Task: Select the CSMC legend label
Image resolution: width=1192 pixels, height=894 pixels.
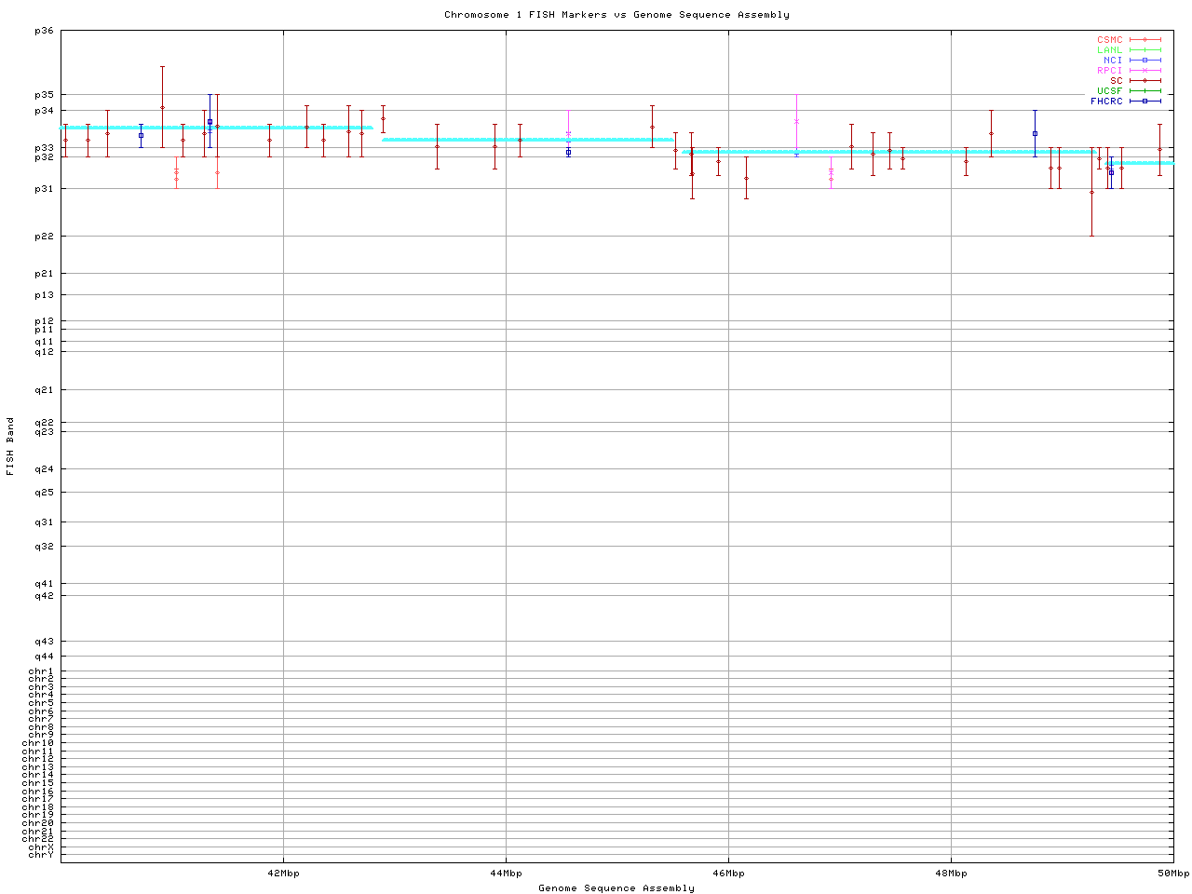Action: point(1109,40)
